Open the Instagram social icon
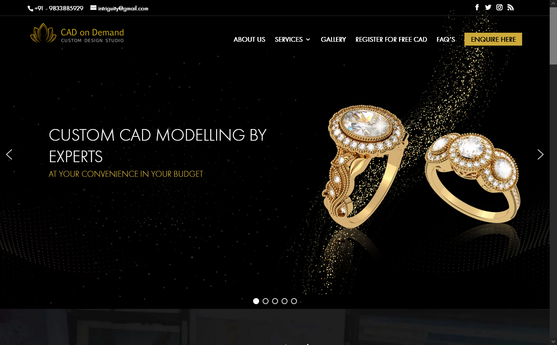This screenshot has width=557, height=345. pos(499,7)
